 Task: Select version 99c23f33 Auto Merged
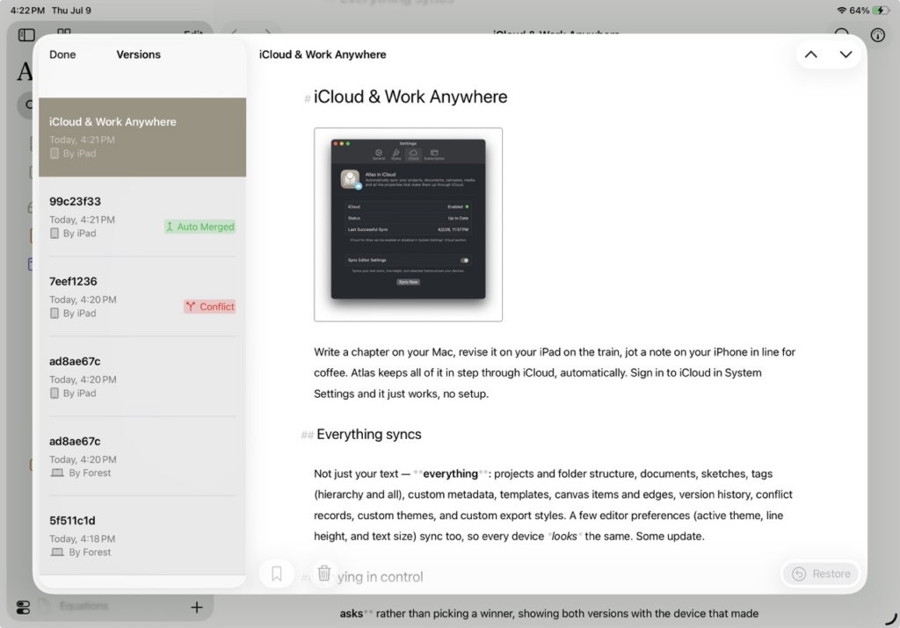[142, 217]
